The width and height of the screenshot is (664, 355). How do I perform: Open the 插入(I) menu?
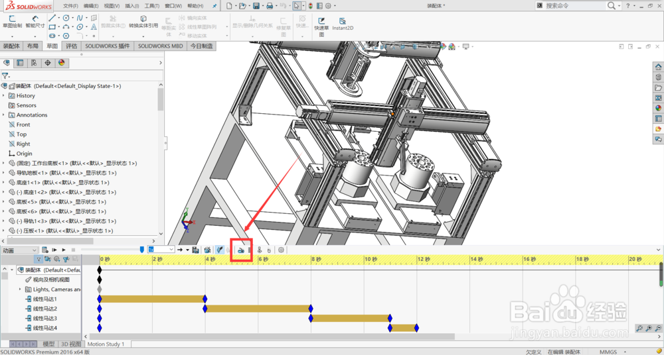click(133, 6)
